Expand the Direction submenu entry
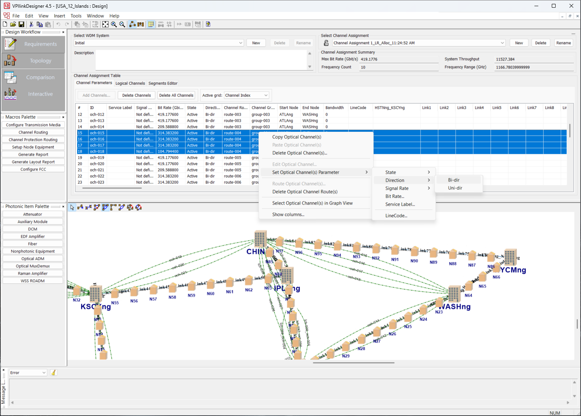The width and height of the screenshot is (581, 416). (x=404, y=180)
